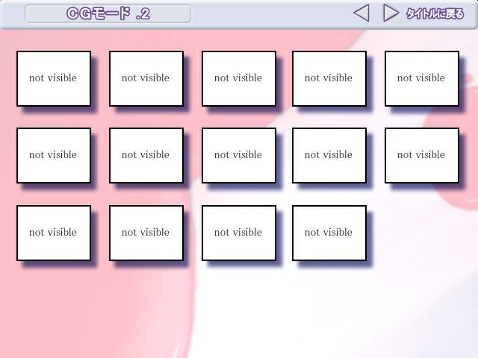478x358 pixels.
Task: Open fifth thumbnail in the top row
Action: pyautogui.click(x=422, y=78)
